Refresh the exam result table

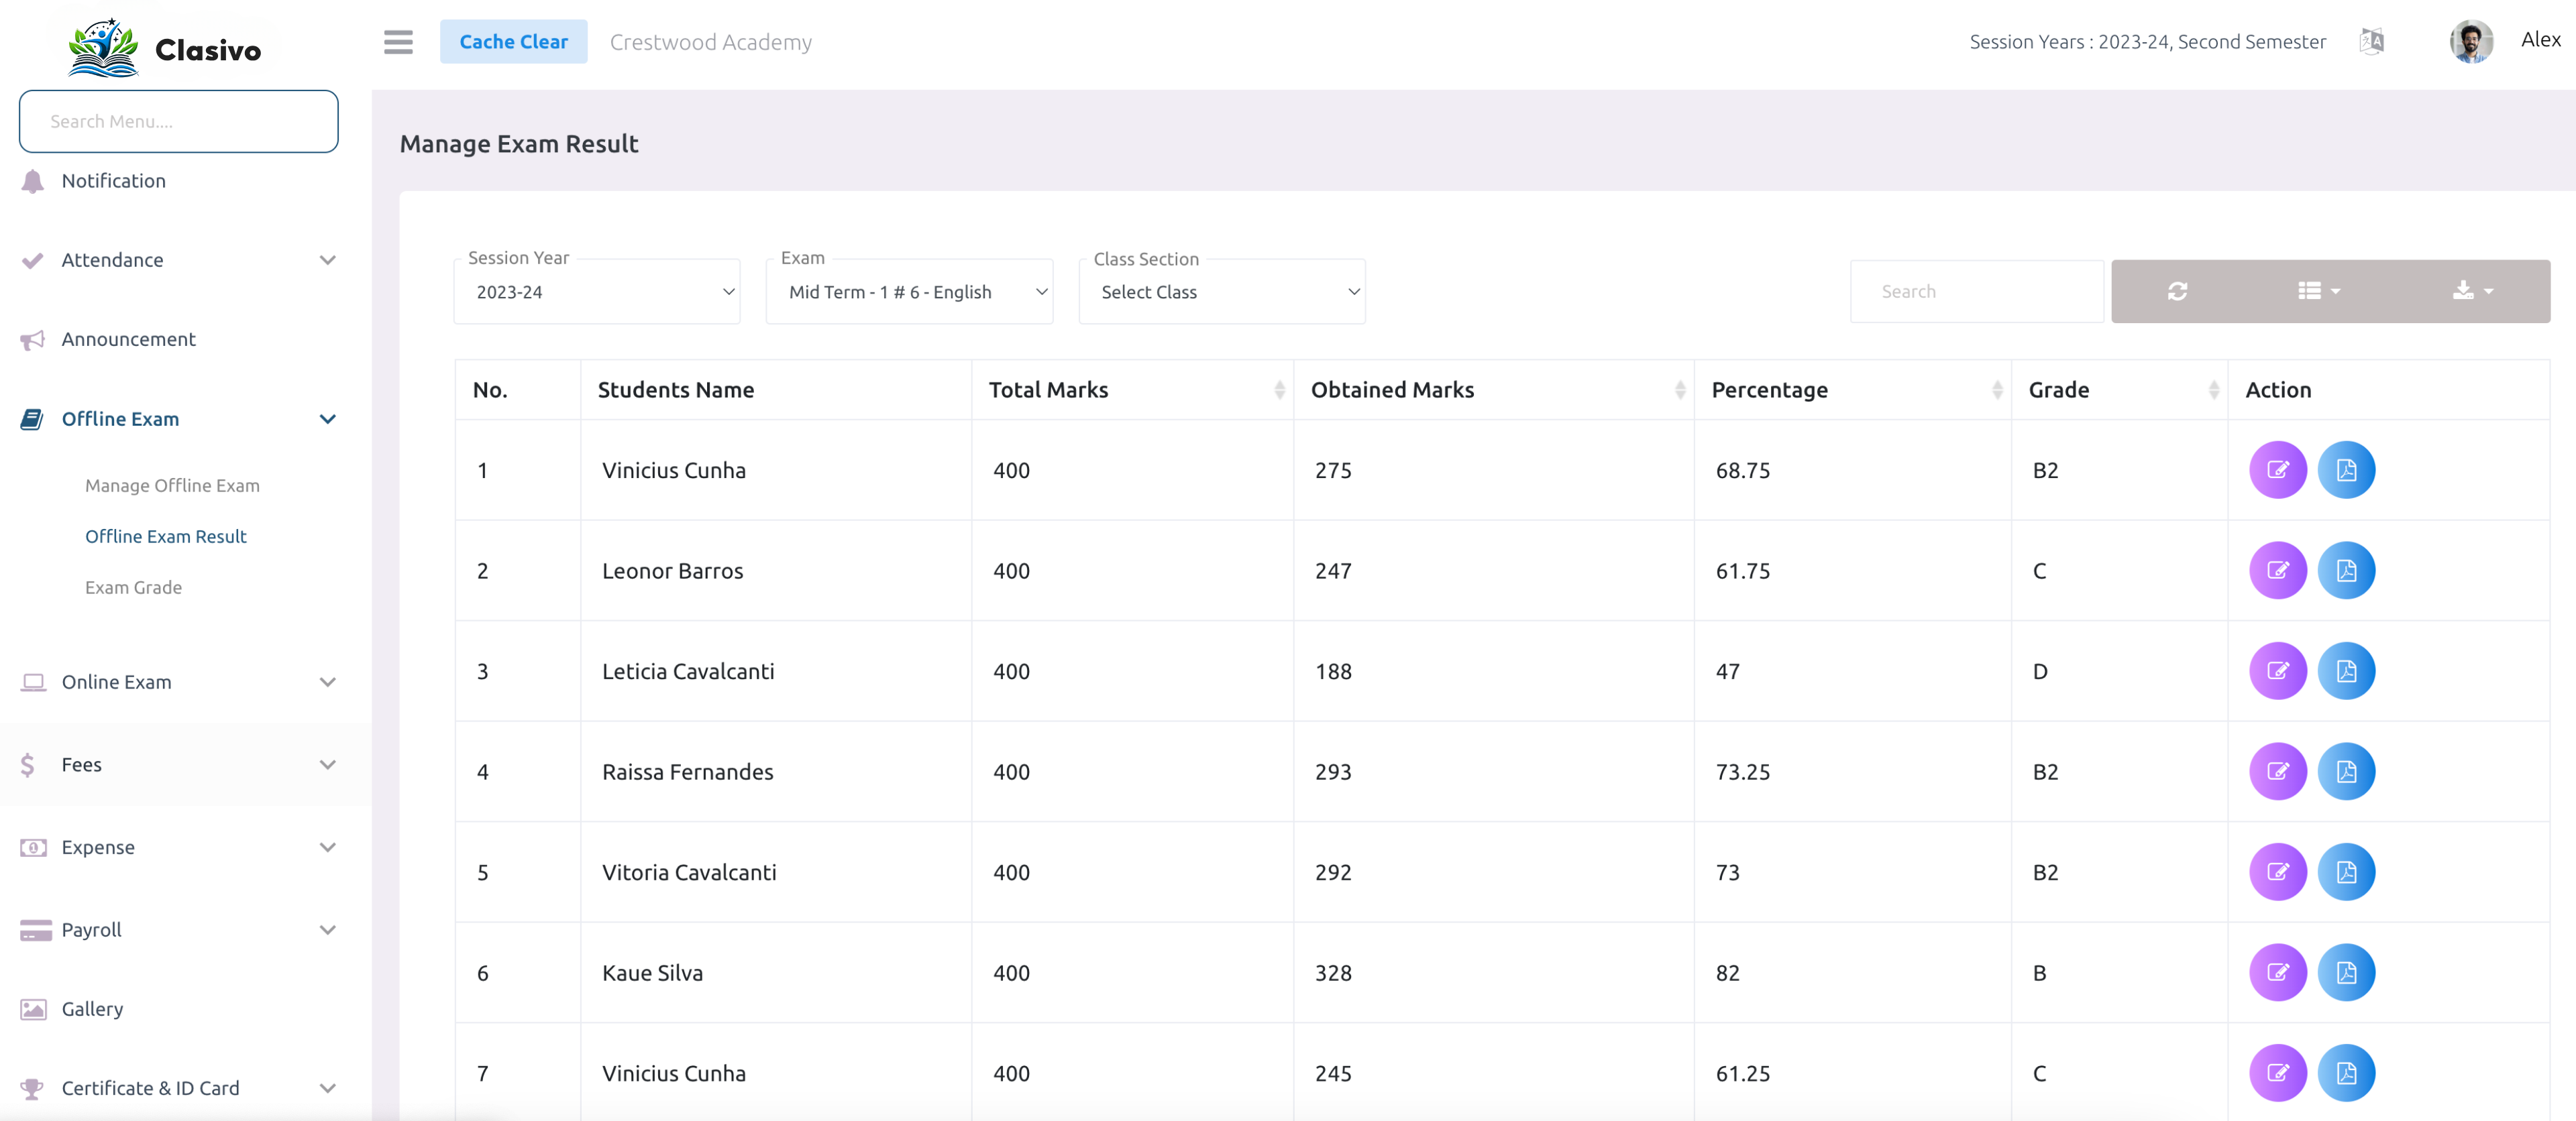pos(2177,291)
